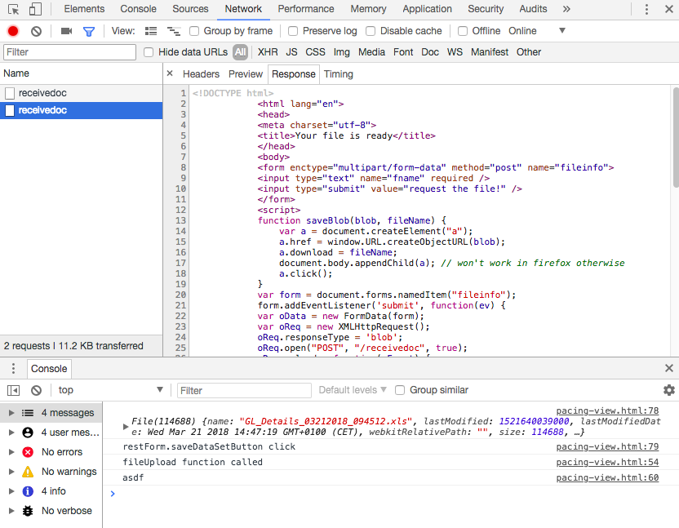Switch to Preview tab of request
This screenshot has height=528, width=679.
point(246,74)
